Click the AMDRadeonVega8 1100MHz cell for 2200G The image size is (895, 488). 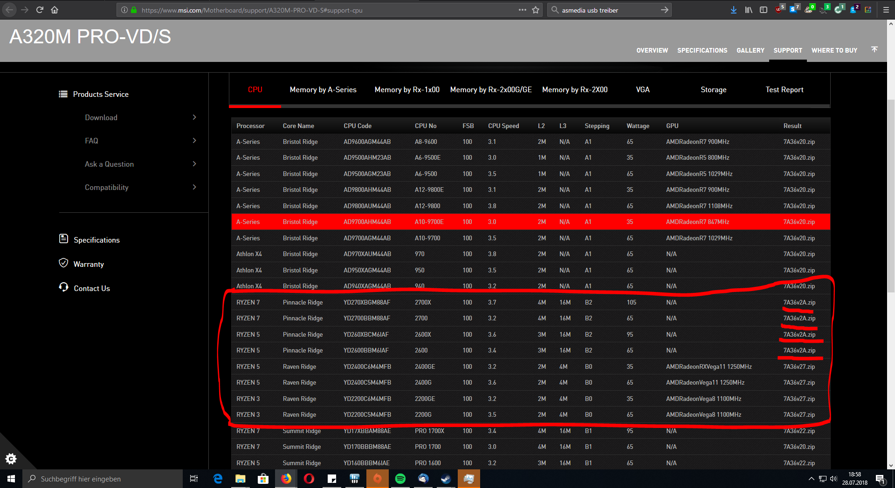[x=703, y=414]
